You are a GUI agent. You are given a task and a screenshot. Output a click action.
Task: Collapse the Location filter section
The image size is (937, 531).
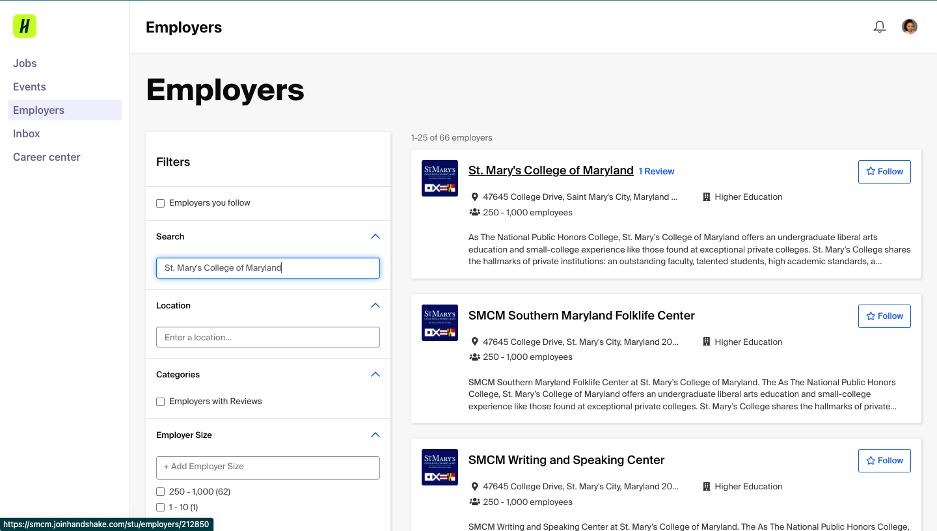(375, 305)
